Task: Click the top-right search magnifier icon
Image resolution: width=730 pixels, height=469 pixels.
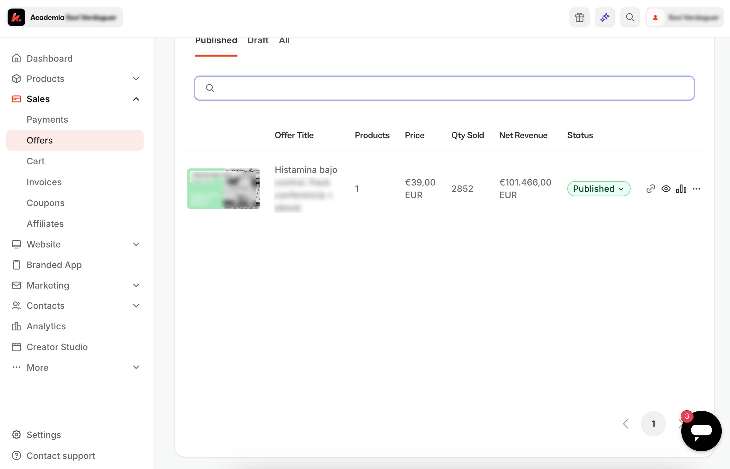Action: coord(630,17)
